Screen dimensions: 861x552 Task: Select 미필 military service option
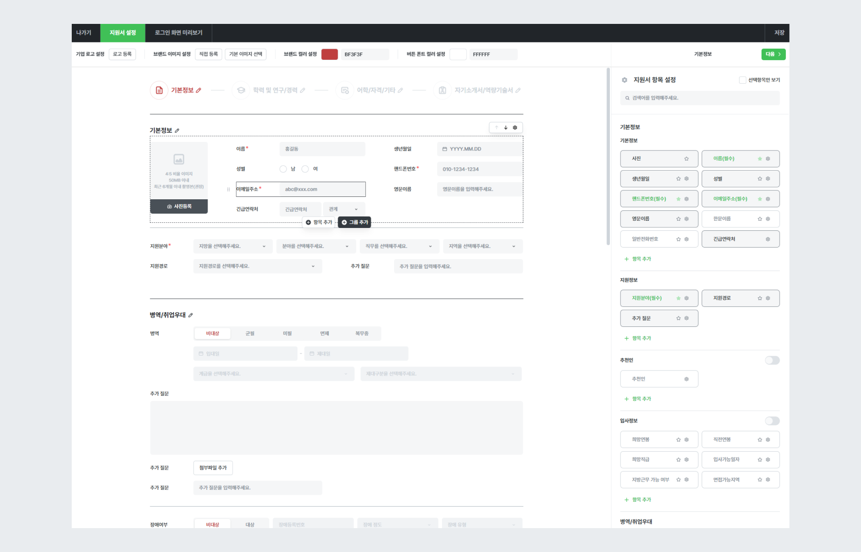click(287, 334)
